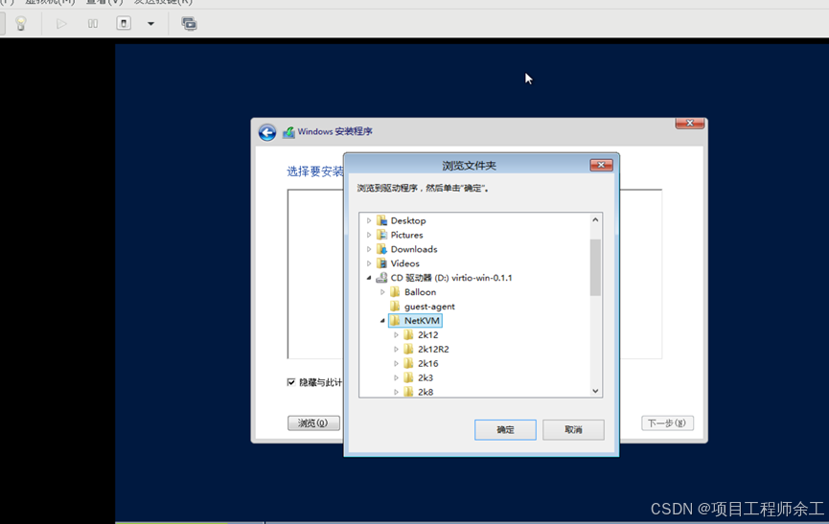Select the Balloon folder
The width and height of the screenshot is (829, 524).
pyautogui.click(x=420, y=292)
